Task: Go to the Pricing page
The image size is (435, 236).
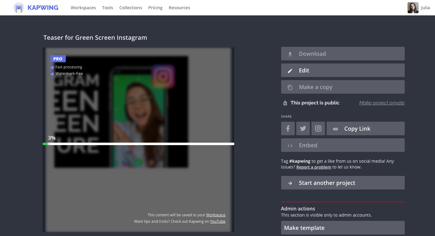Action: (155, 8)
